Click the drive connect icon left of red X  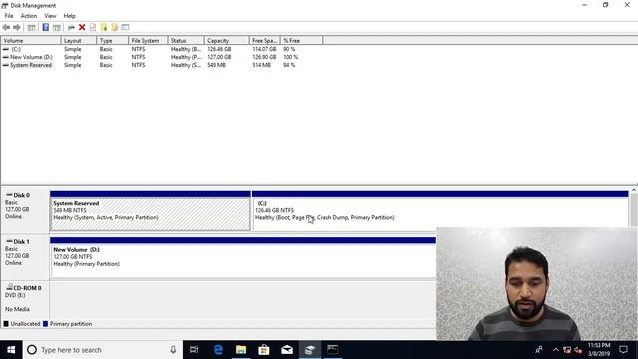click(x=71, y=27)
